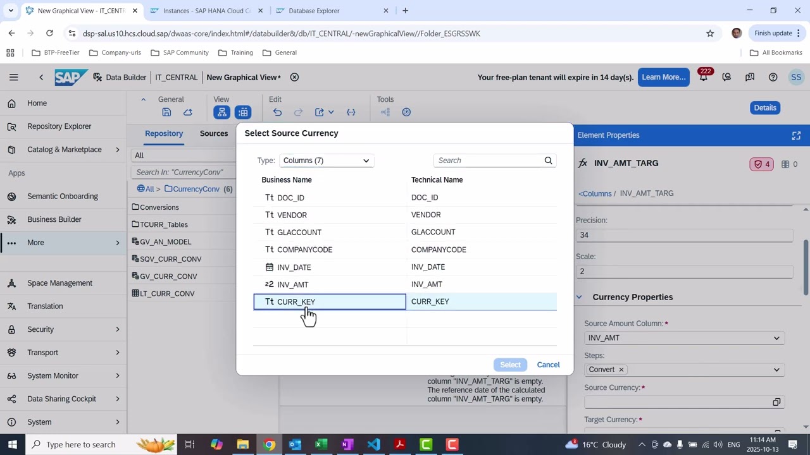Open Semantic Onboarding in side navigation
This screenshot has width=810, height=455.
point(63,196)
